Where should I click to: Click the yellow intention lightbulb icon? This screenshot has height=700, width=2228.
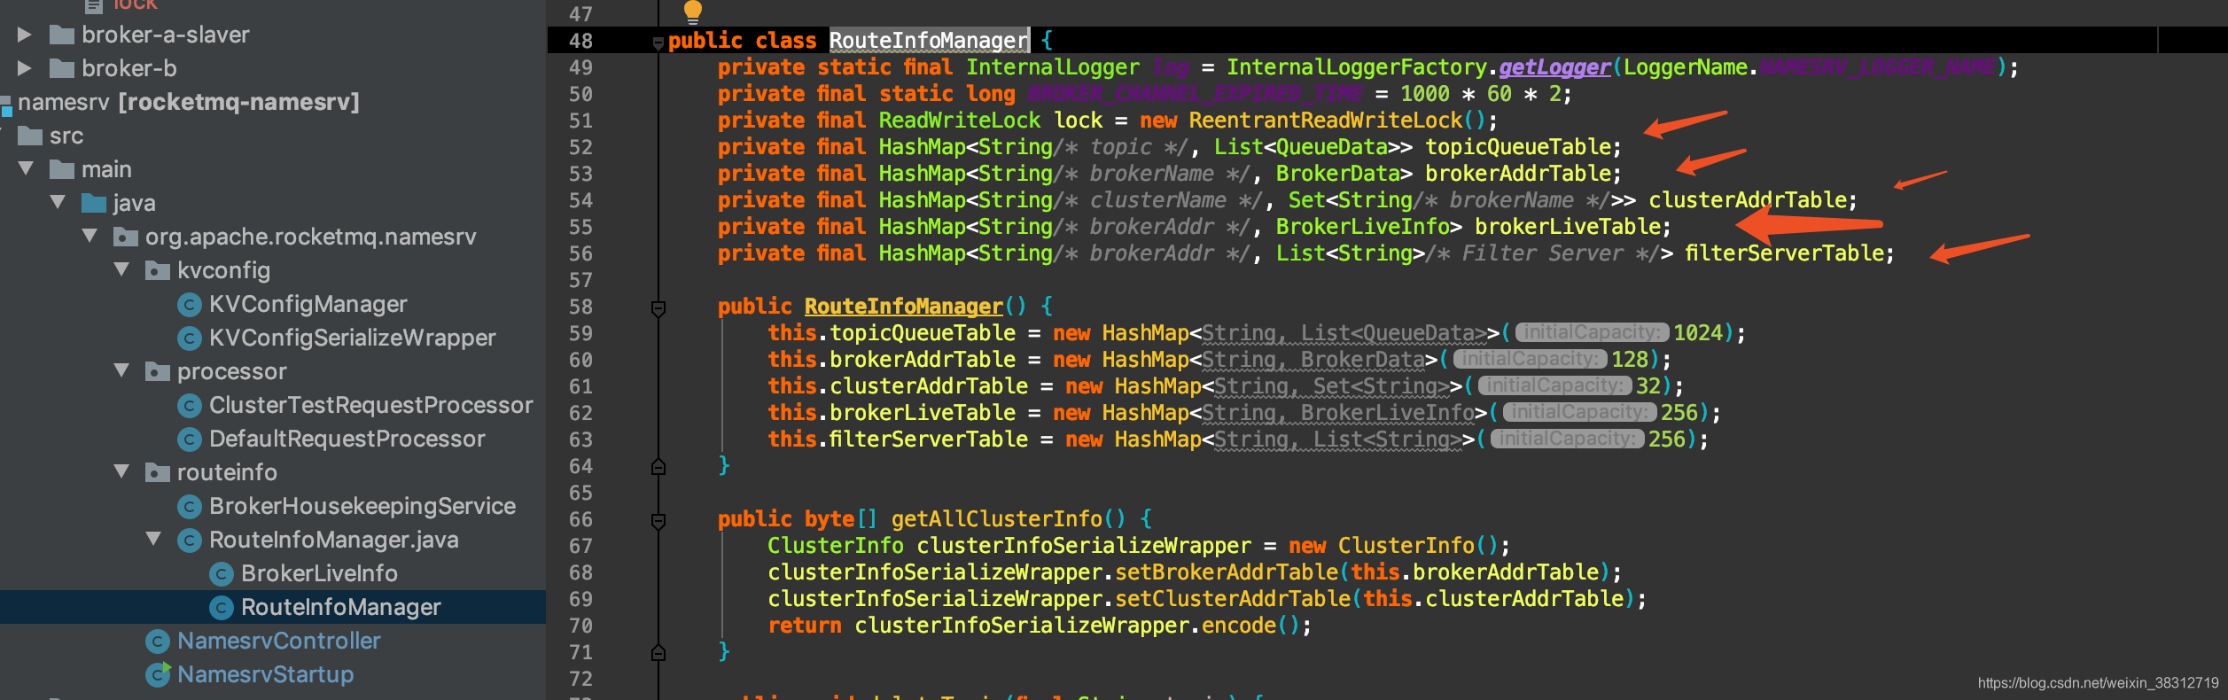693,12
